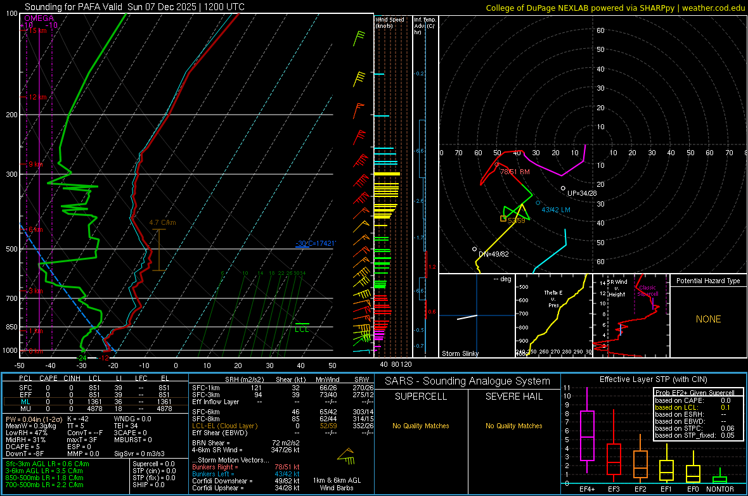Click the -30 C=17421' height label
This screenshot has width=748, height=496.
pos(315,243)
